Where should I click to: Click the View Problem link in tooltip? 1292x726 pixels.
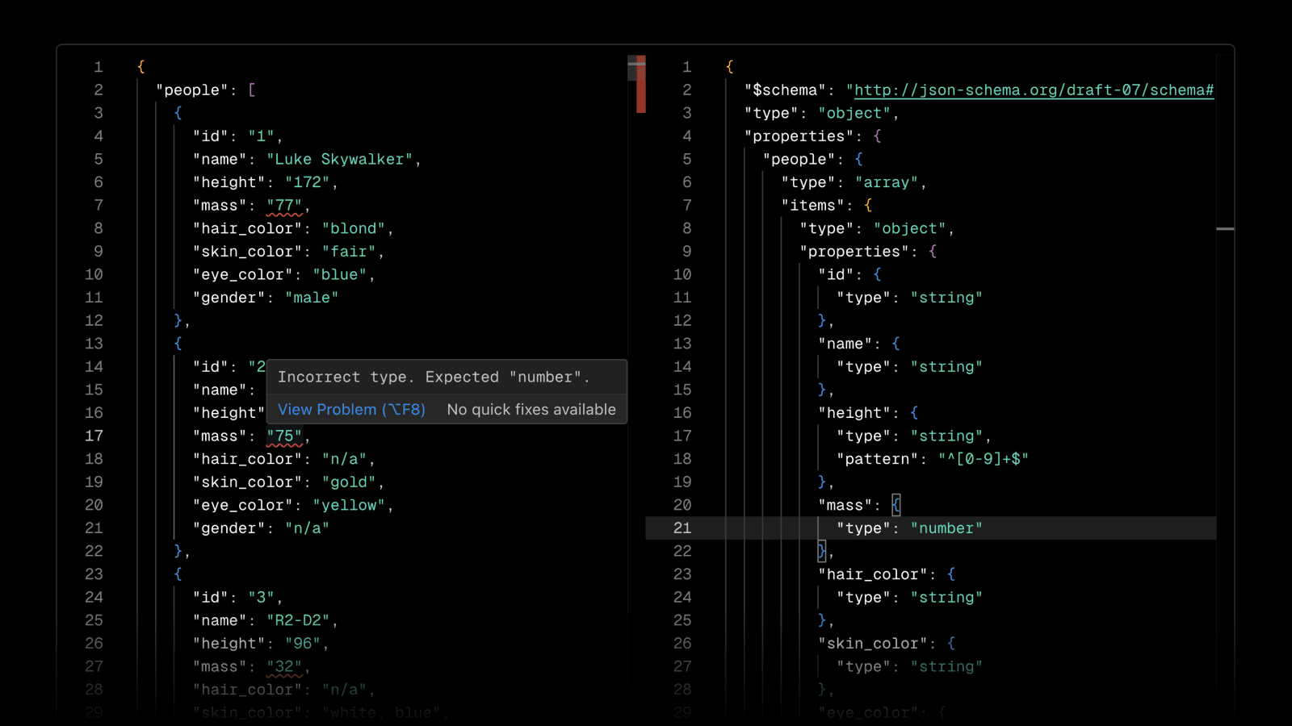coord(351,410)
